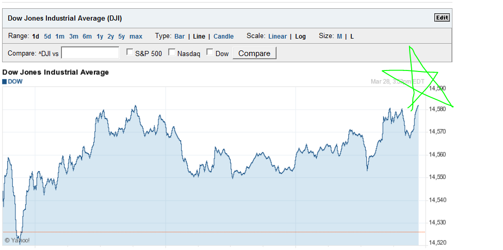Image resolution: width=503 pixels, height=250 pixels.
Task: Change chart type to Candle
Action: coord(223,37)
